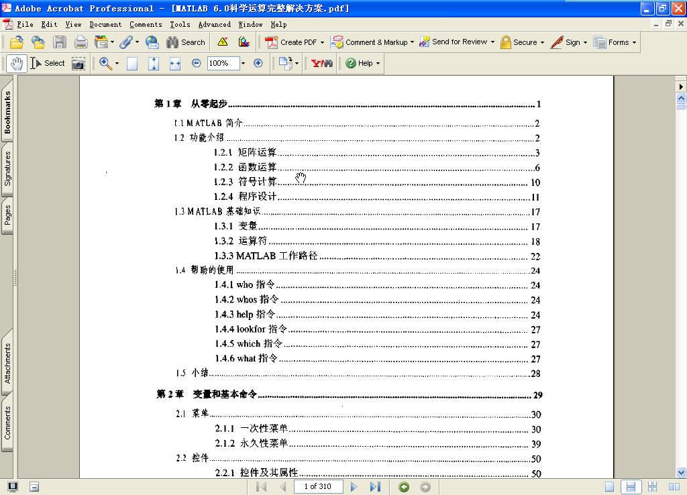This screenshot has width=687, height=495.
Task: Click the vertical scrollbar up arrow
Action: (681, 99)
